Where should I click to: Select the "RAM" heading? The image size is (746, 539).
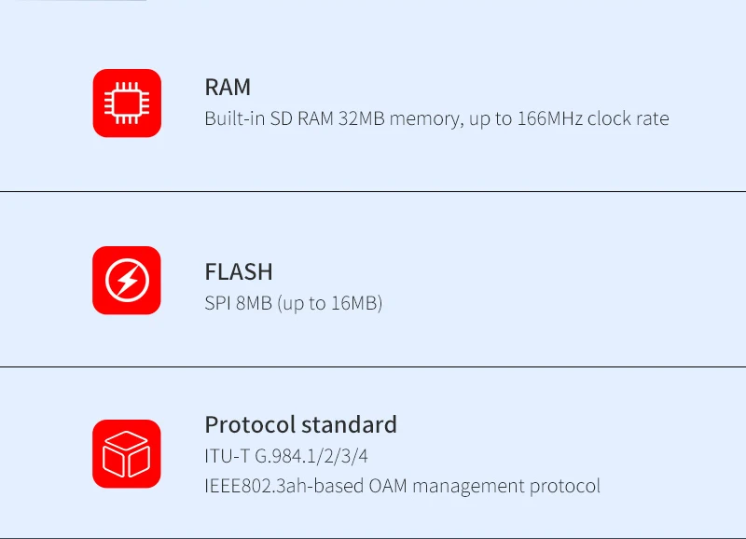pyautogui.click(x=228, y=88)
